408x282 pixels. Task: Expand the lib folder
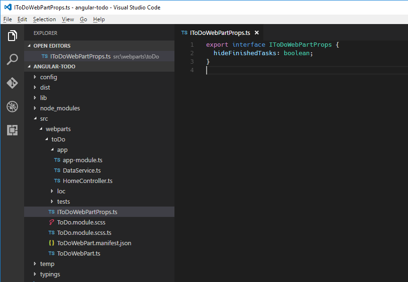pyautogui.click(x=35, y=98)
